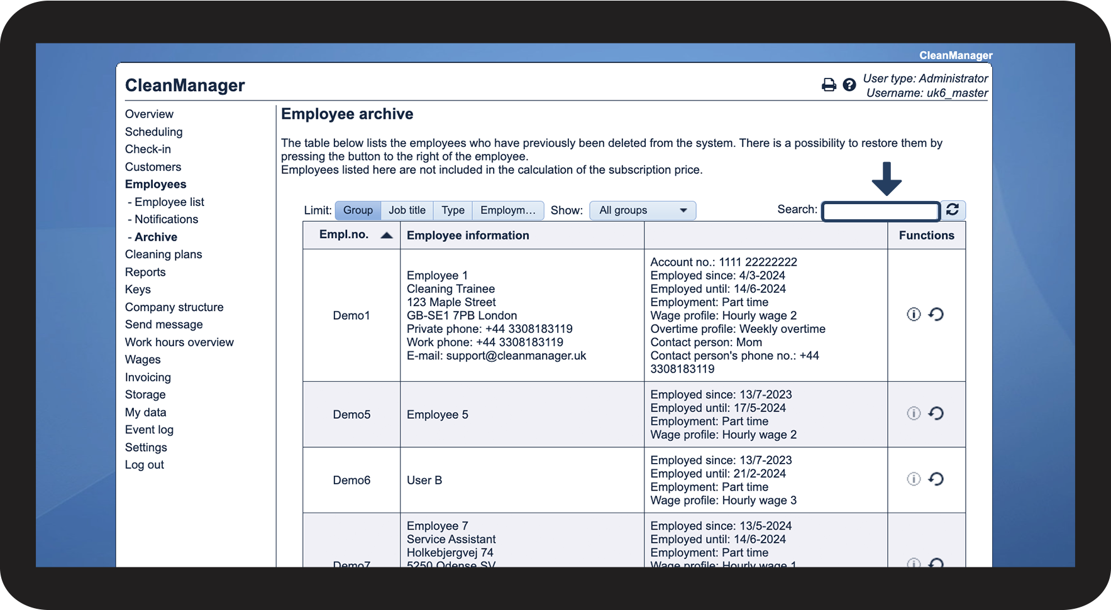
Task: Select the Demo5 employee number cell
Action: 351,415
